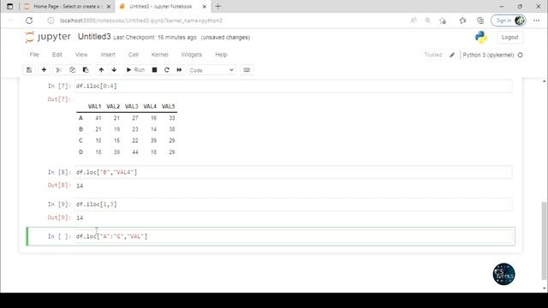Click the zoom magnifier icon in address bar
The height and width of the screenshot is (308, 548).
click(x=428, y=21)
